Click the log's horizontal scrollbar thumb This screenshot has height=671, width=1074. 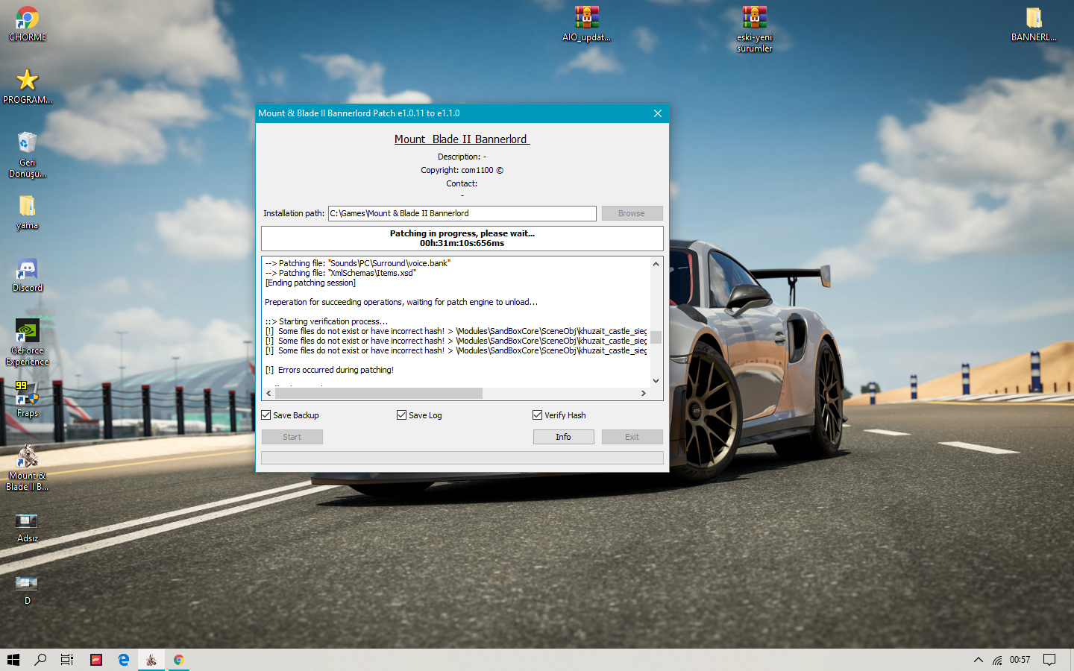[x=379, y=394]
